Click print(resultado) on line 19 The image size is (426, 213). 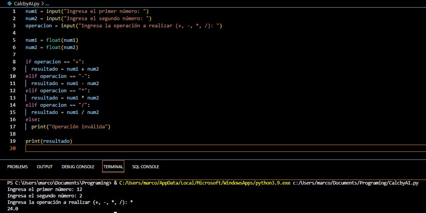pos(49,141)
